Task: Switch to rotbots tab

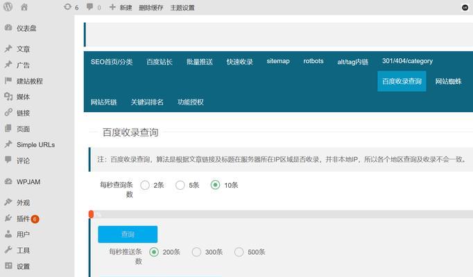Action: pyautogui.click(x=313, y=61)
